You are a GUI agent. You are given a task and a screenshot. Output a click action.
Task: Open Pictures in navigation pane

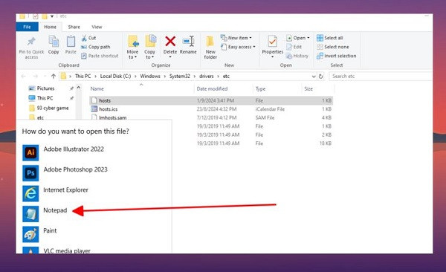[x=45, y=88]
